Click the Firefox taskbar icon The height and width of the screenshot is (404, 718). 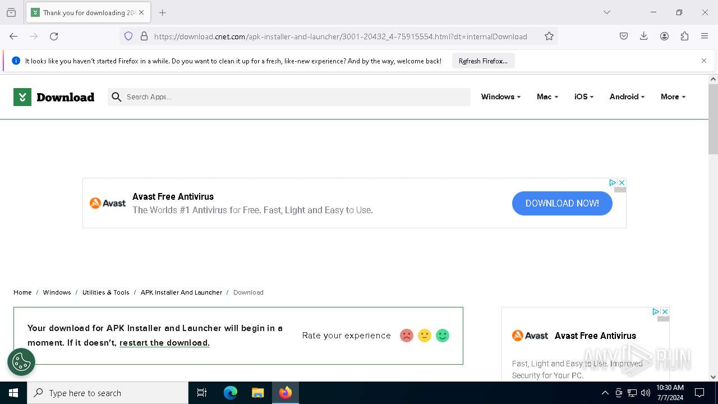point(286,393)
